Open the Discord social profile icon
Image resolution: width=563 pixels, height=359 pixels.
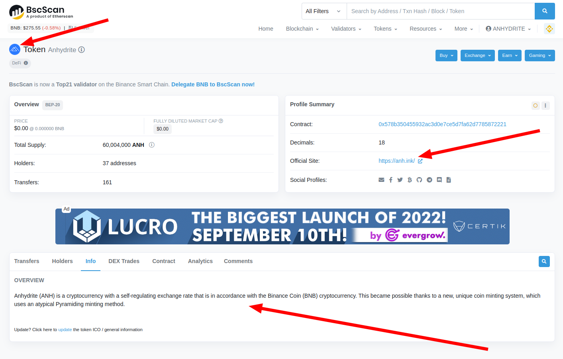[439, 180]
